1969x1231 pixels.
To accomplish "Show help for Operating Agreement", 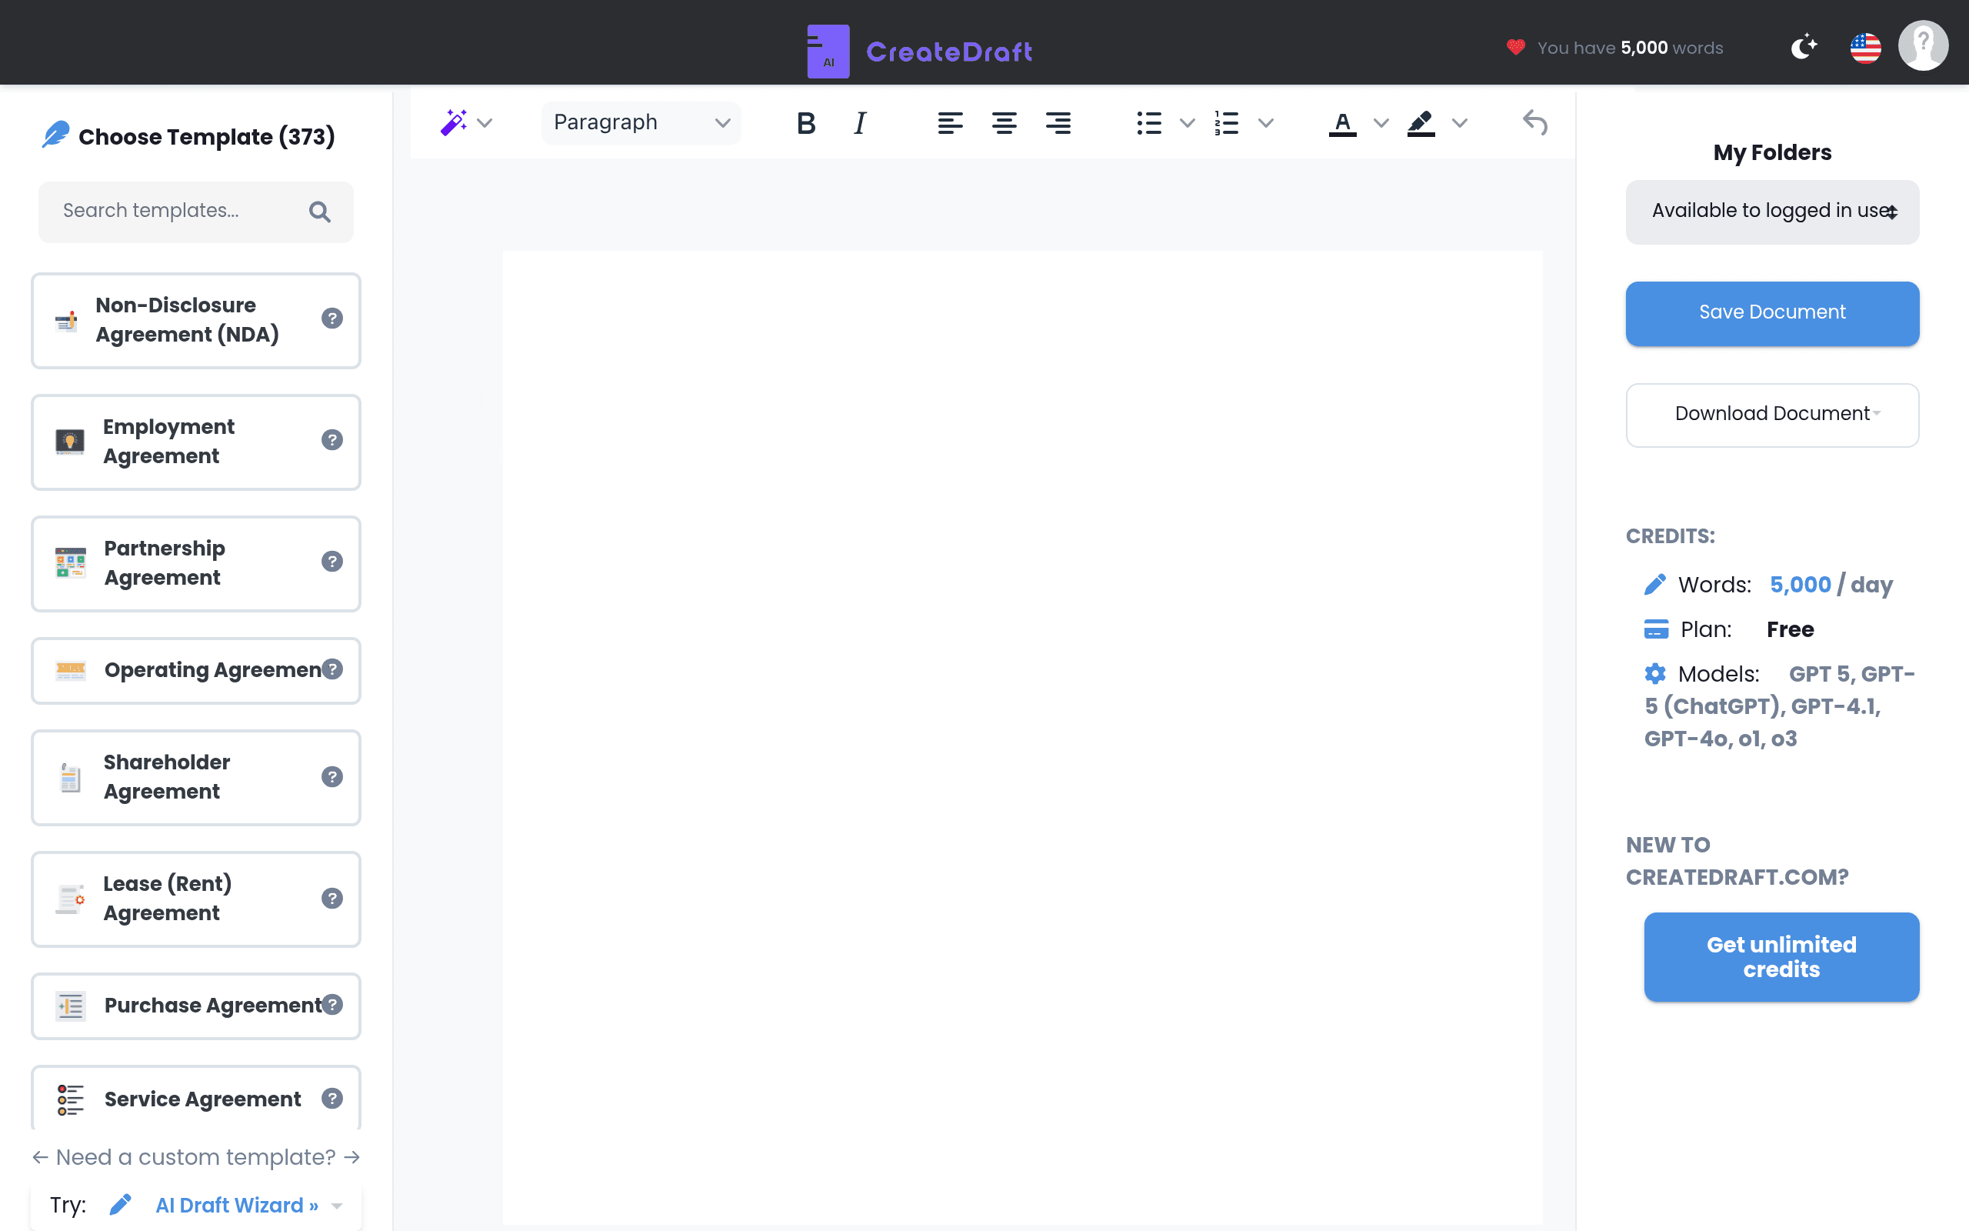I will coord(332,669).
